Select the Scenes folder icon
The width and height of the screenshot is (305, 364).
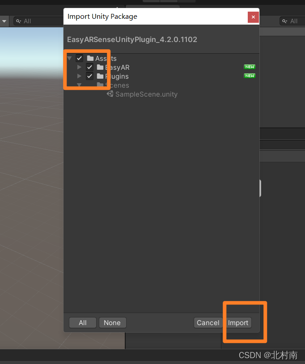pos(100,85)
